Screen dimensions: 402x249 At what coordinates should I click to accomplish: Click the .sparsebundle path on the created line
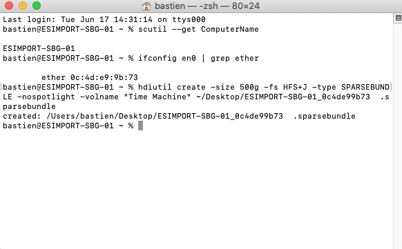click(201, 116)
